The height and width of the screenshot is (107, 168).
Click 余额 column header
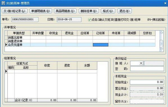point(87,65)
